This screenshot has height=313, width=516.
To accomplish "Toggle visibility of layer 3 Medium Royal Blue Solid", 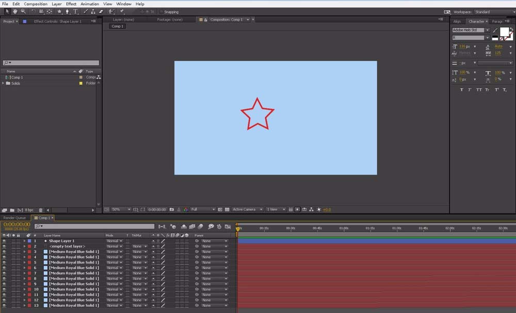I will click(4, 252).
